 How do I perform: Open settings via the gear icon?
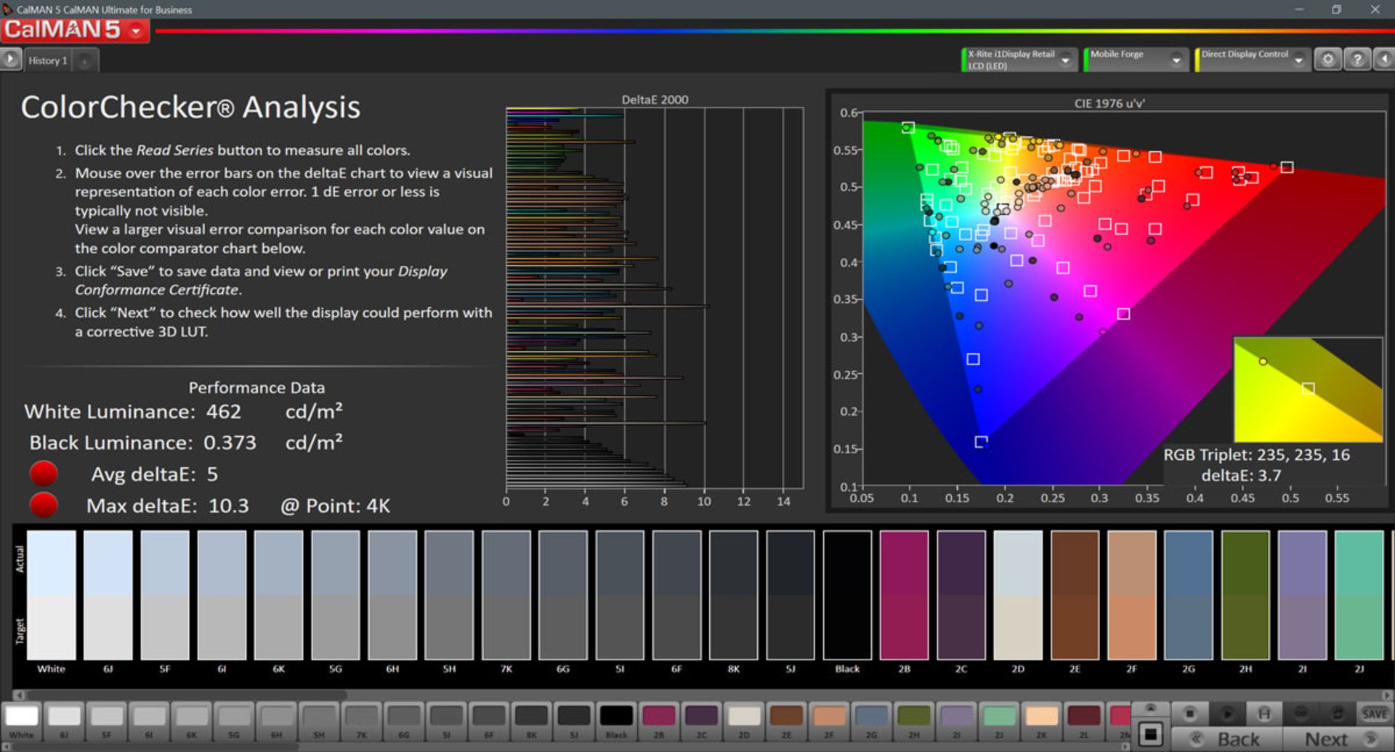coord(1327,60)
